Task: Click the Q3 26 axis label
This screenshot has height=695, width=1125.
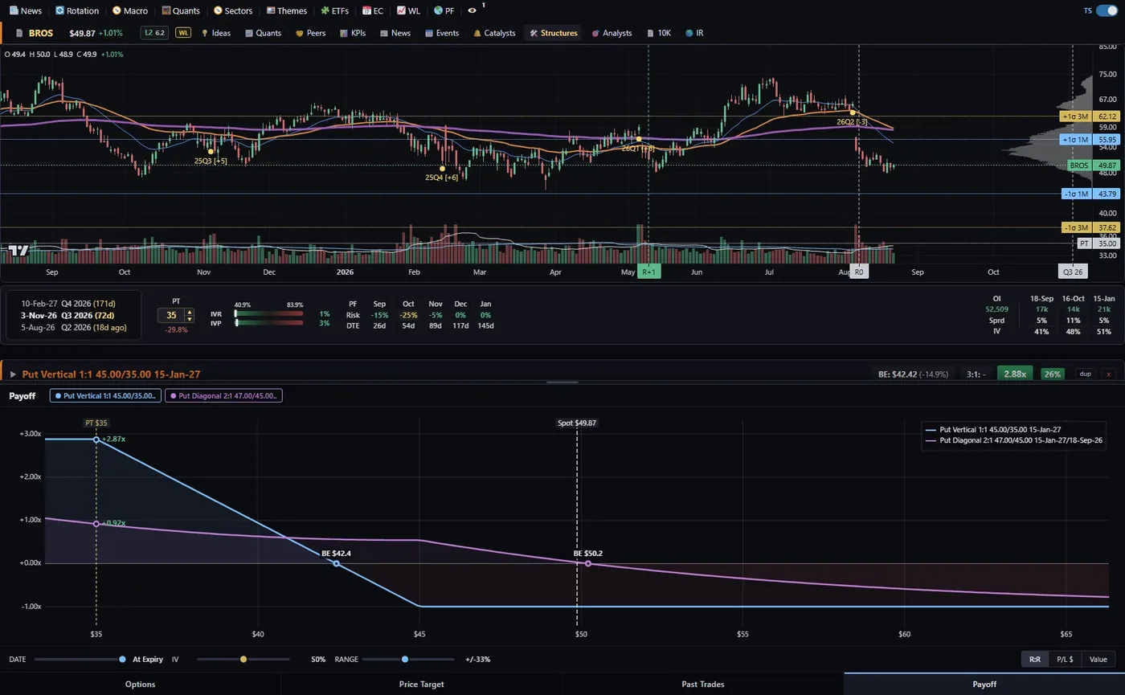Action: pos(1073,272)
